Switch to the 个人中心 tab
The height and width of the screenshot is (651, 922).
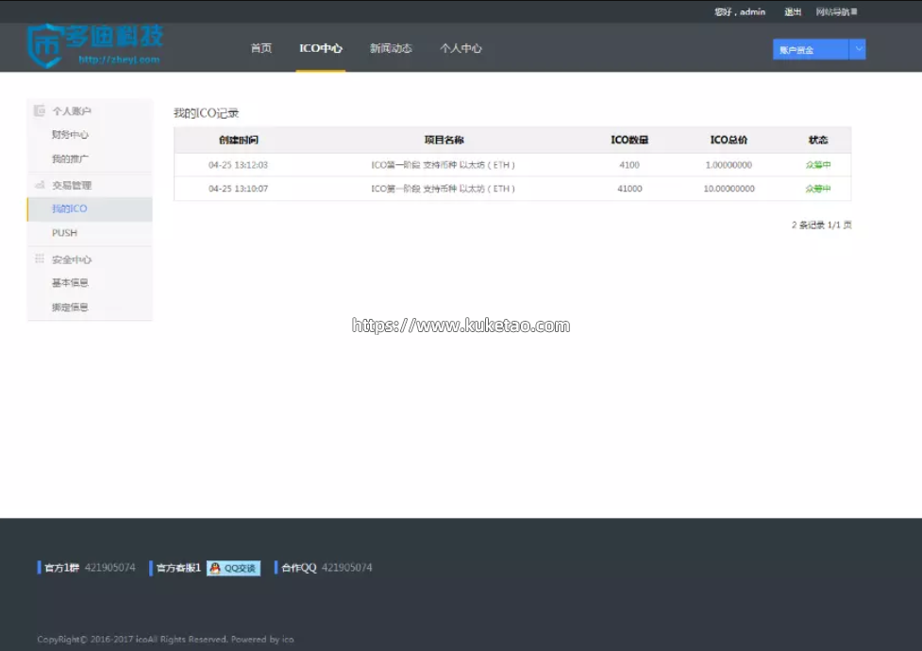click(461, 48)
